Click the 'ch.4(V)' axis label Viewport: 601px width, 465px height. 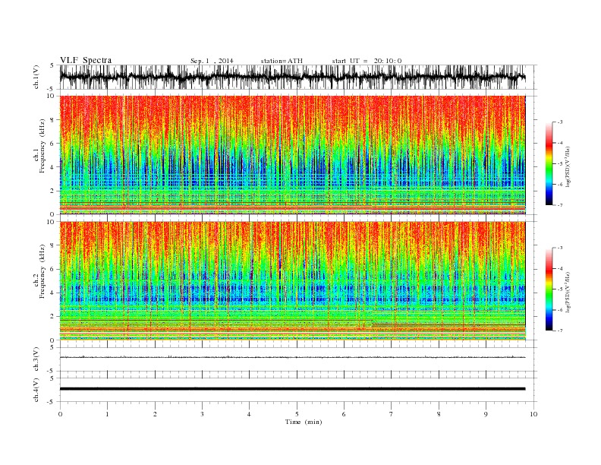click(36, 390)
